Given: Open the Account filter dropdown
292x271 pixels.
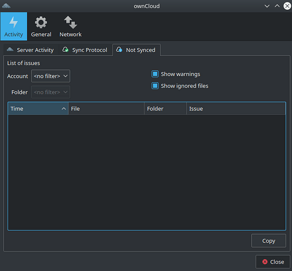Looking at the screenshot, I should (50, 76).
